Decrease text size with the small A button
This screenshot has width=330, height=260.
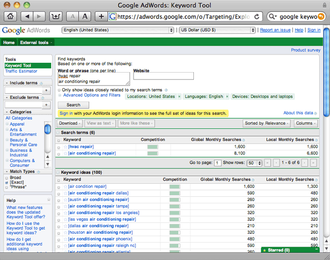[x=73, y=16]
